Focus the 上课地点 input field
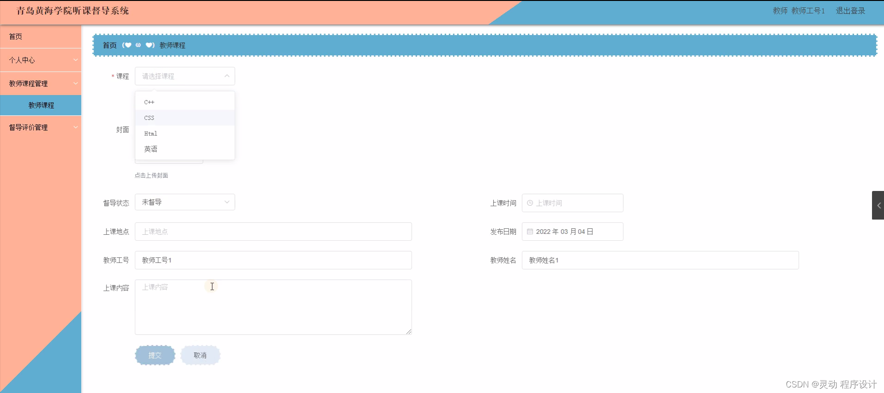 coord(273,232)
